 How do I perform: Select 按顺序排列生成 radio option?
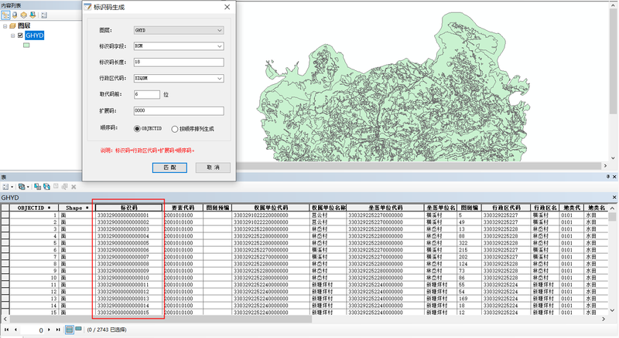[x=175, y=129]
